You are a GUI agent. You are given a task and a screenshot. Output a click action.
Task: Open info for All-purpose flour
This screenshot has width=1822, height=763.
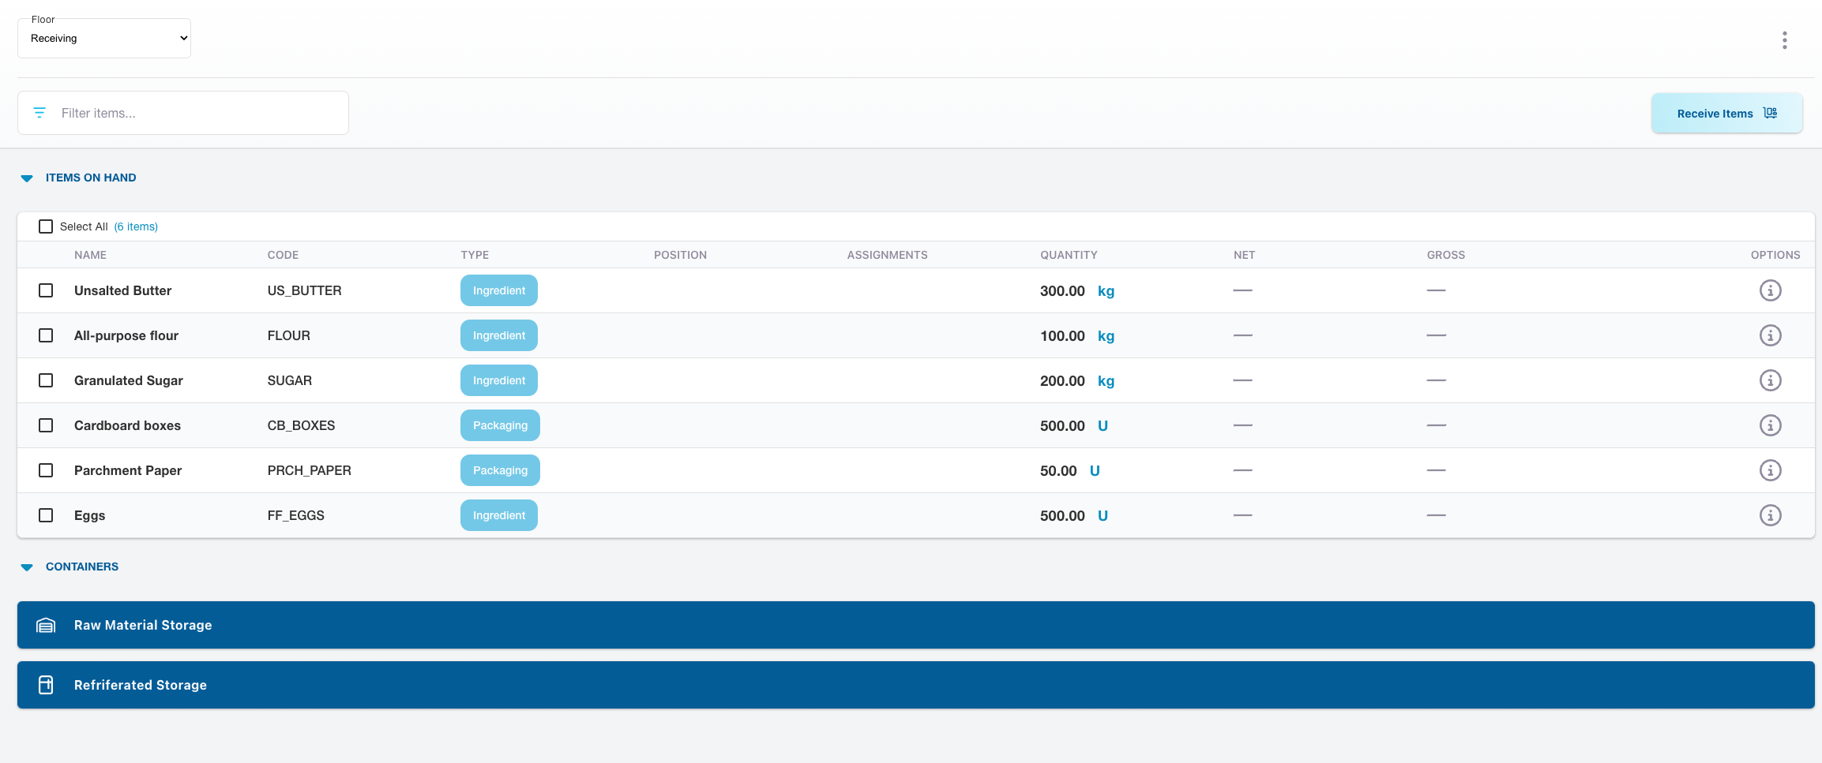1770,335
